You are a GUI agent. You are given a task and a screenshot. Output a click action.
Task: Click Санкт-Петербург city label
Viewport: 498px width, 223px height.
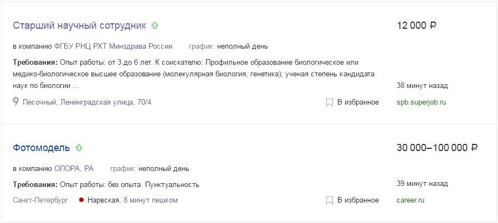[40, 200]
